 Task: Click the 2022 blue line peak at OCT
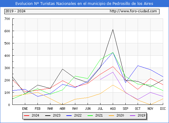click(x=138, y=65)
